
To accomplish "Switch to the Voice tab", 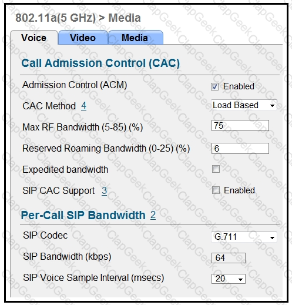I will coord(34,38).
